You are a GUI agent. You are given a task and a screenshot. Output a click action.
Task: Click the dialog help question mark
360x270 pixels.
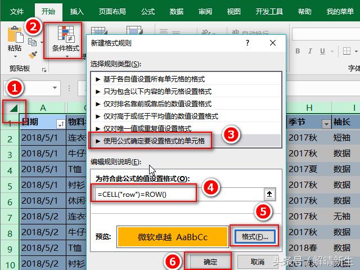pos(247,43)
